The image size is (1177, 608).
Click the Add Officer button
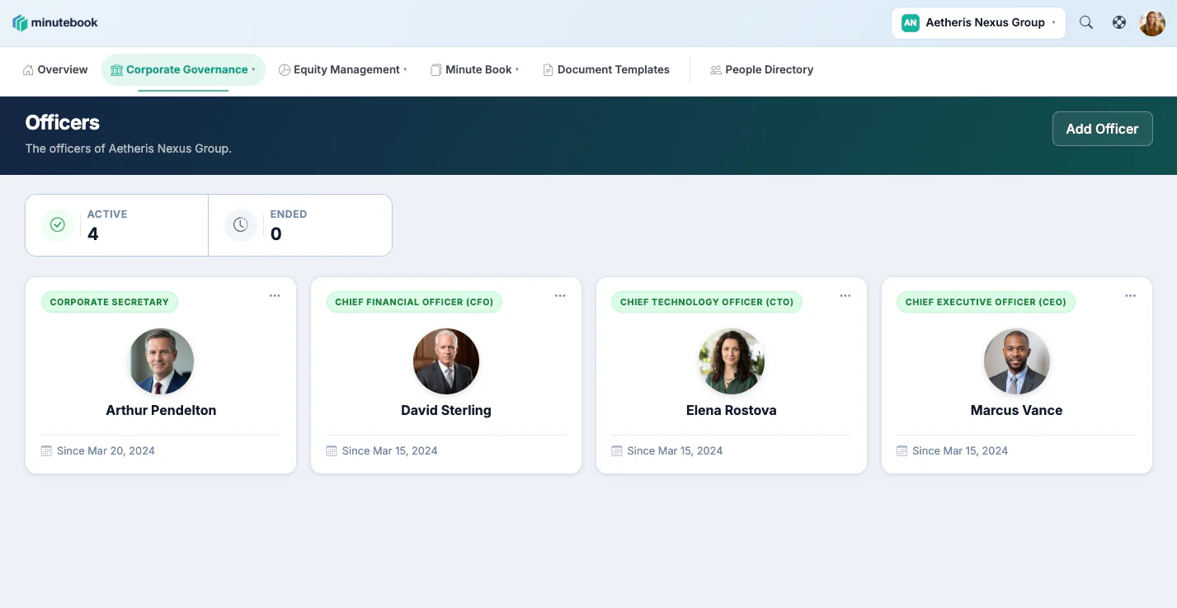click(1102, 129)
